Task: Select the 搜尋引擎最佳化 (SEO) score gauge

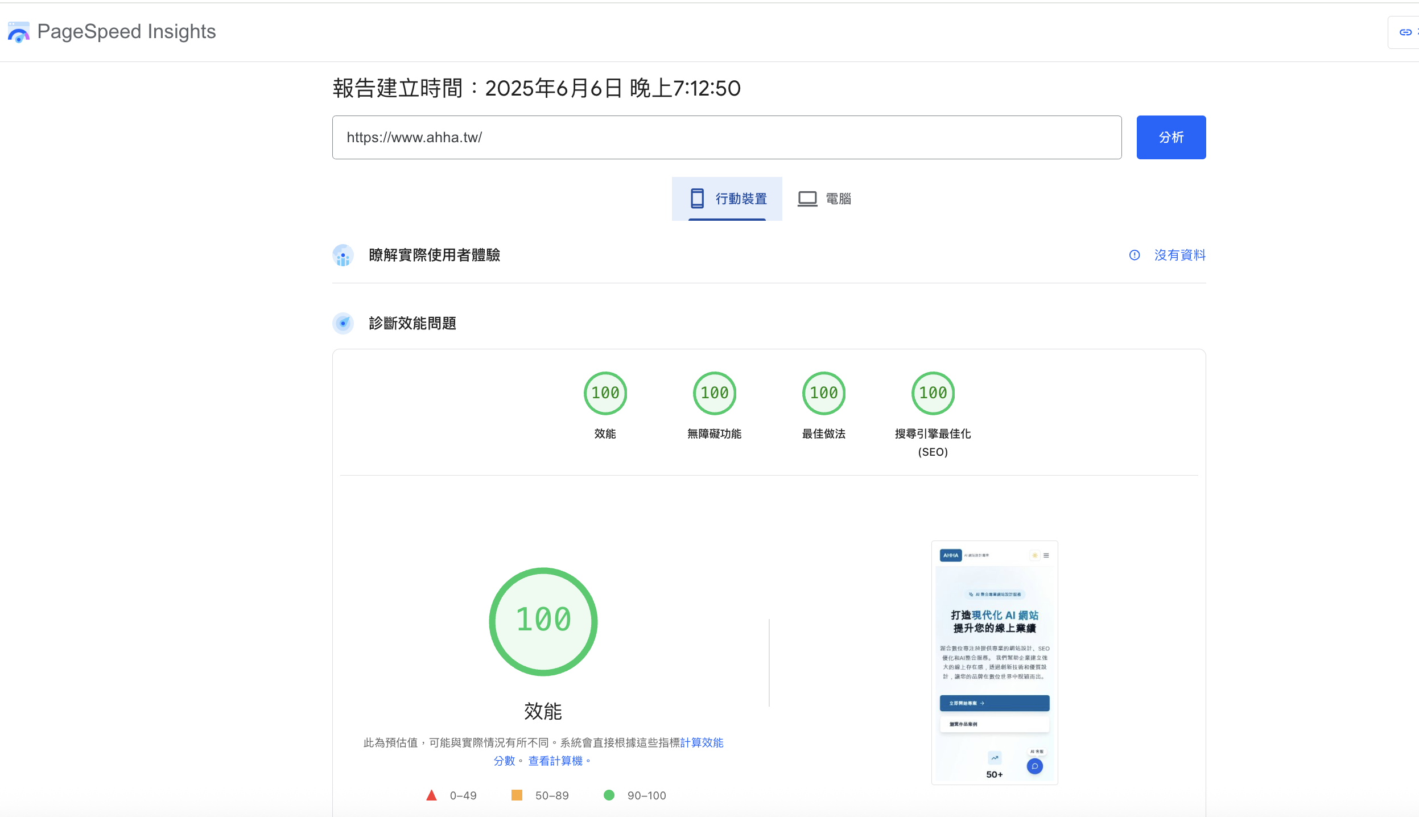Action: tap(933, 393)
